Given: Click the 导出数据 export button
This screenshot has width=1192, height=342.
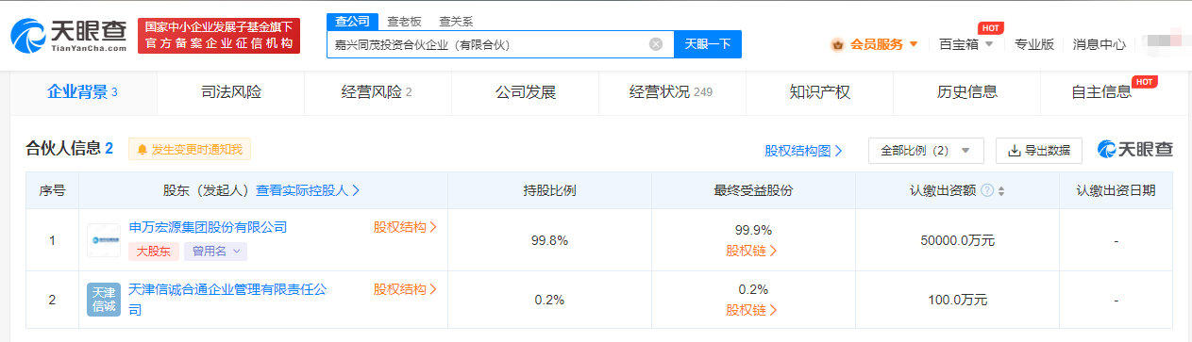Looking at the screenshot, I should pyautogui.click(x=1039, y=151).
